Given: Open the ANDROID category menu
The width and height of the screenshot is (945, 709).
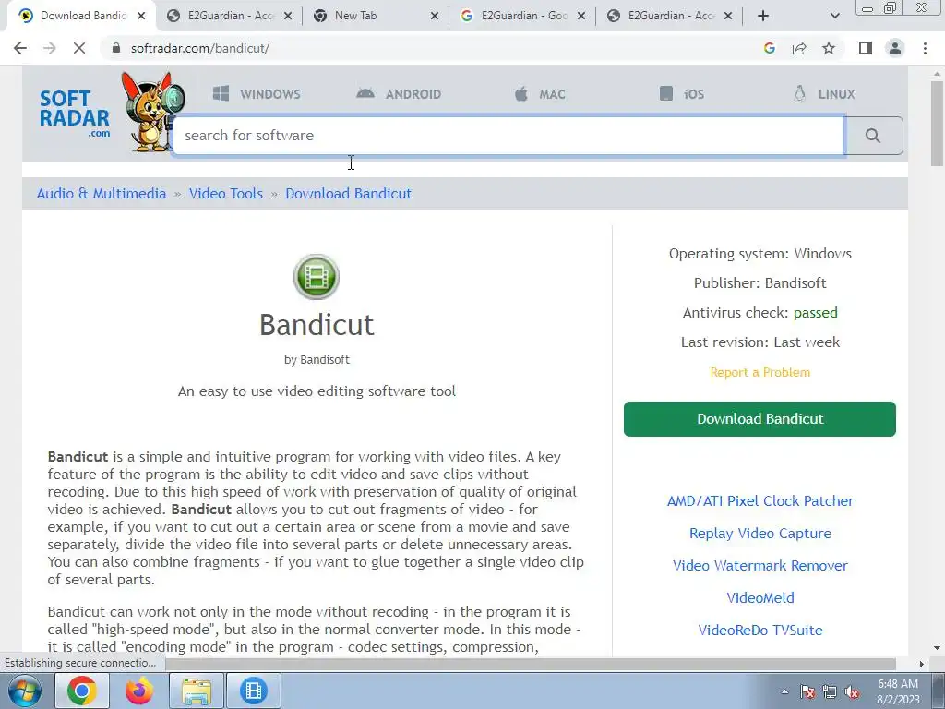Looking at the screenshot, I should [x=399, y=94].
